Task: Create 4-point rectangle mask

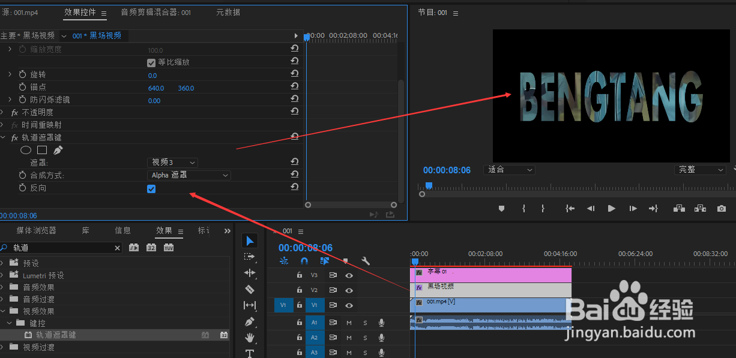Action: [x=42, y=150]
